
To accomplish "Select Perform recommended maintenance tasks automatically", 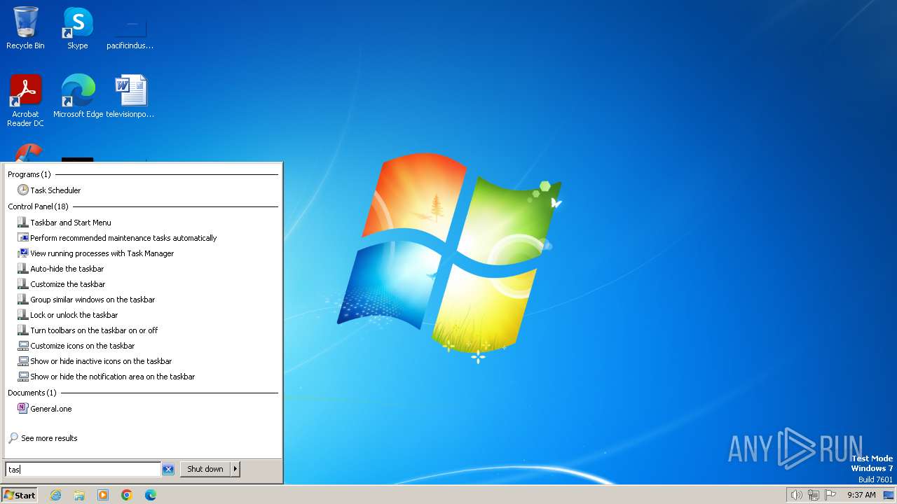I will [123, 238].
